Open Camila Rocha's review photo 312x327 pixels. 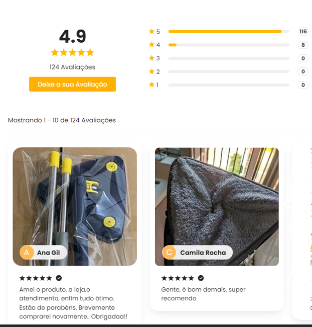click(217, 206)
